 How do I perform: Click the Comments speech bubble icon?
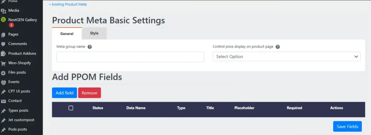3,44
